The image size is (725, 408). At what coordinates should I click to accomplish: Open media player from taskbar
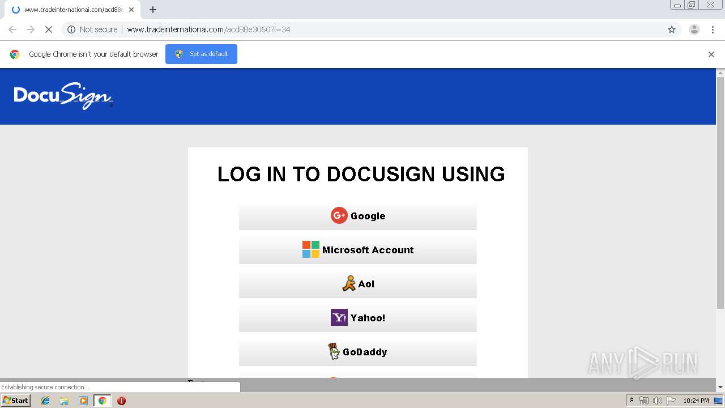click(x=83, y=401)
